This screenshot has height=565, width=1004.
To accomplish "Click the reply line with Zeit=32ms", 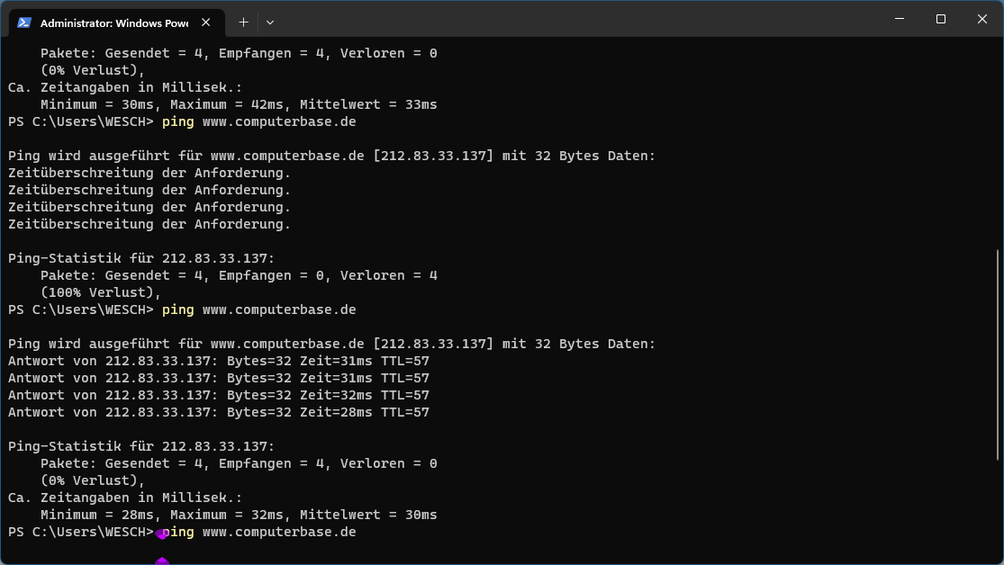I will [219, 395].
